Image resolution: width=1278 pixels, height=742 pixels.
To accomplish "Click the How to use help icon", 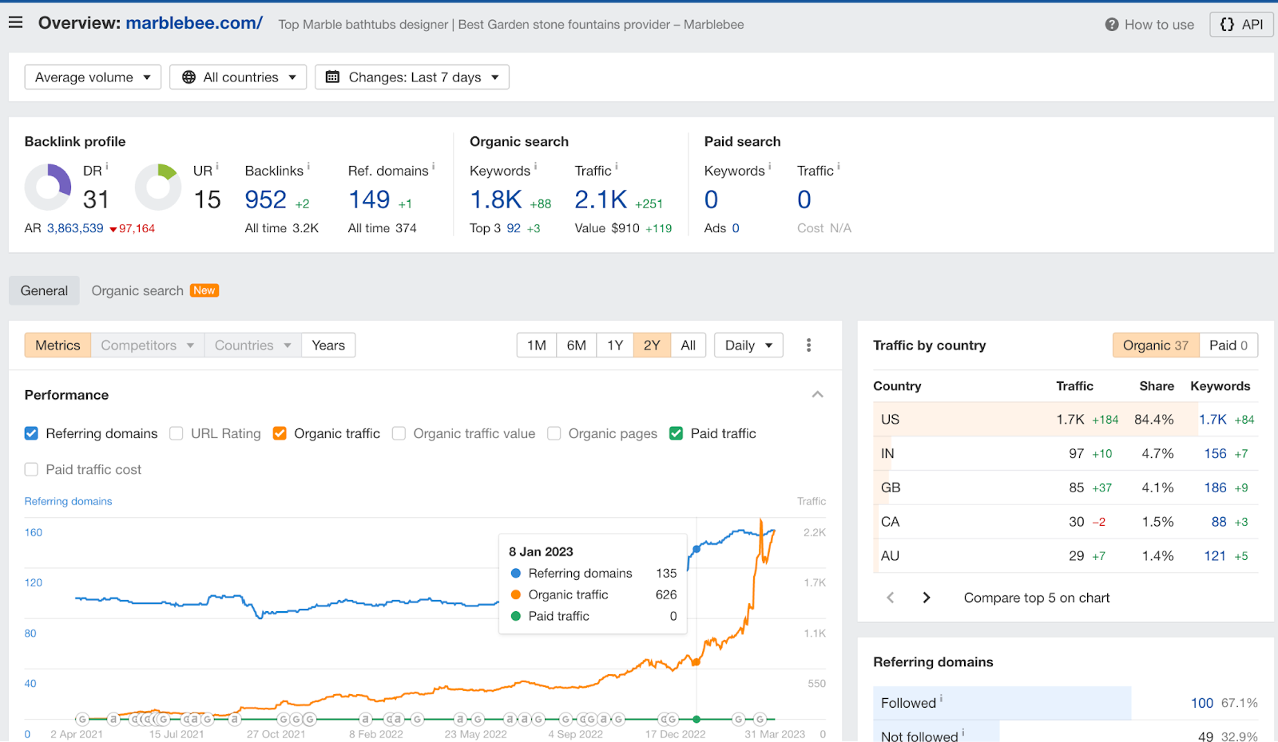I will pos(1111,25).
